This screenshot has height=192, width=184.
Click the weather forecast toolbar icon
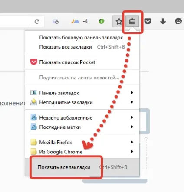[75, 21]
